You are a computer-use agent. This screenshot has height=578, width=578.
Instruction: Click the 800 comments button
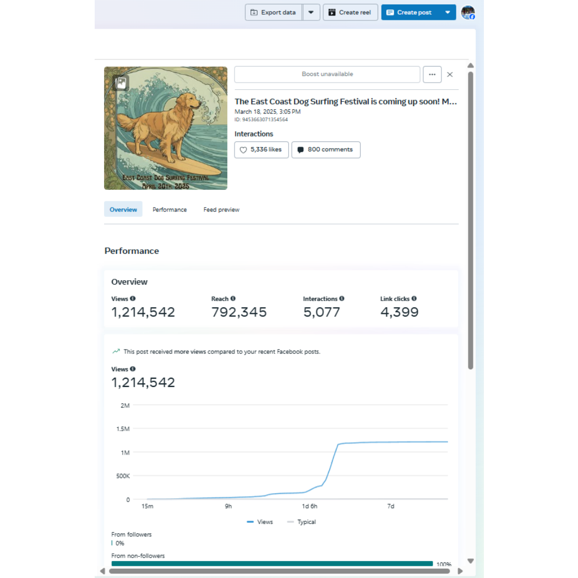click(326, 150)
